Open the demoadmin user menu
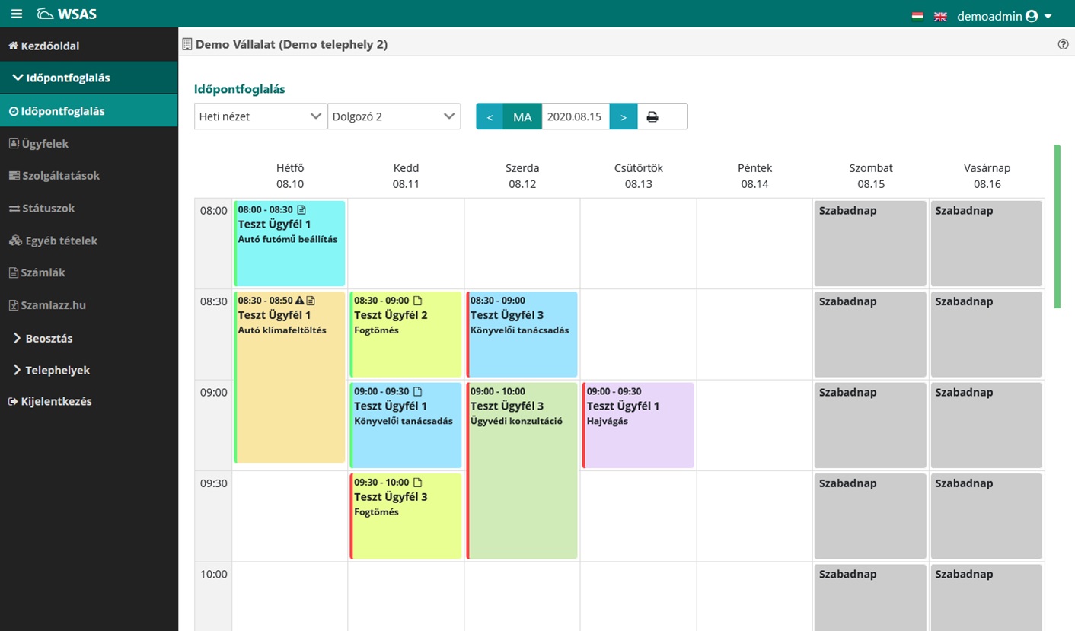This screenshot has width=1075, height=631. tap(1003, 16)
